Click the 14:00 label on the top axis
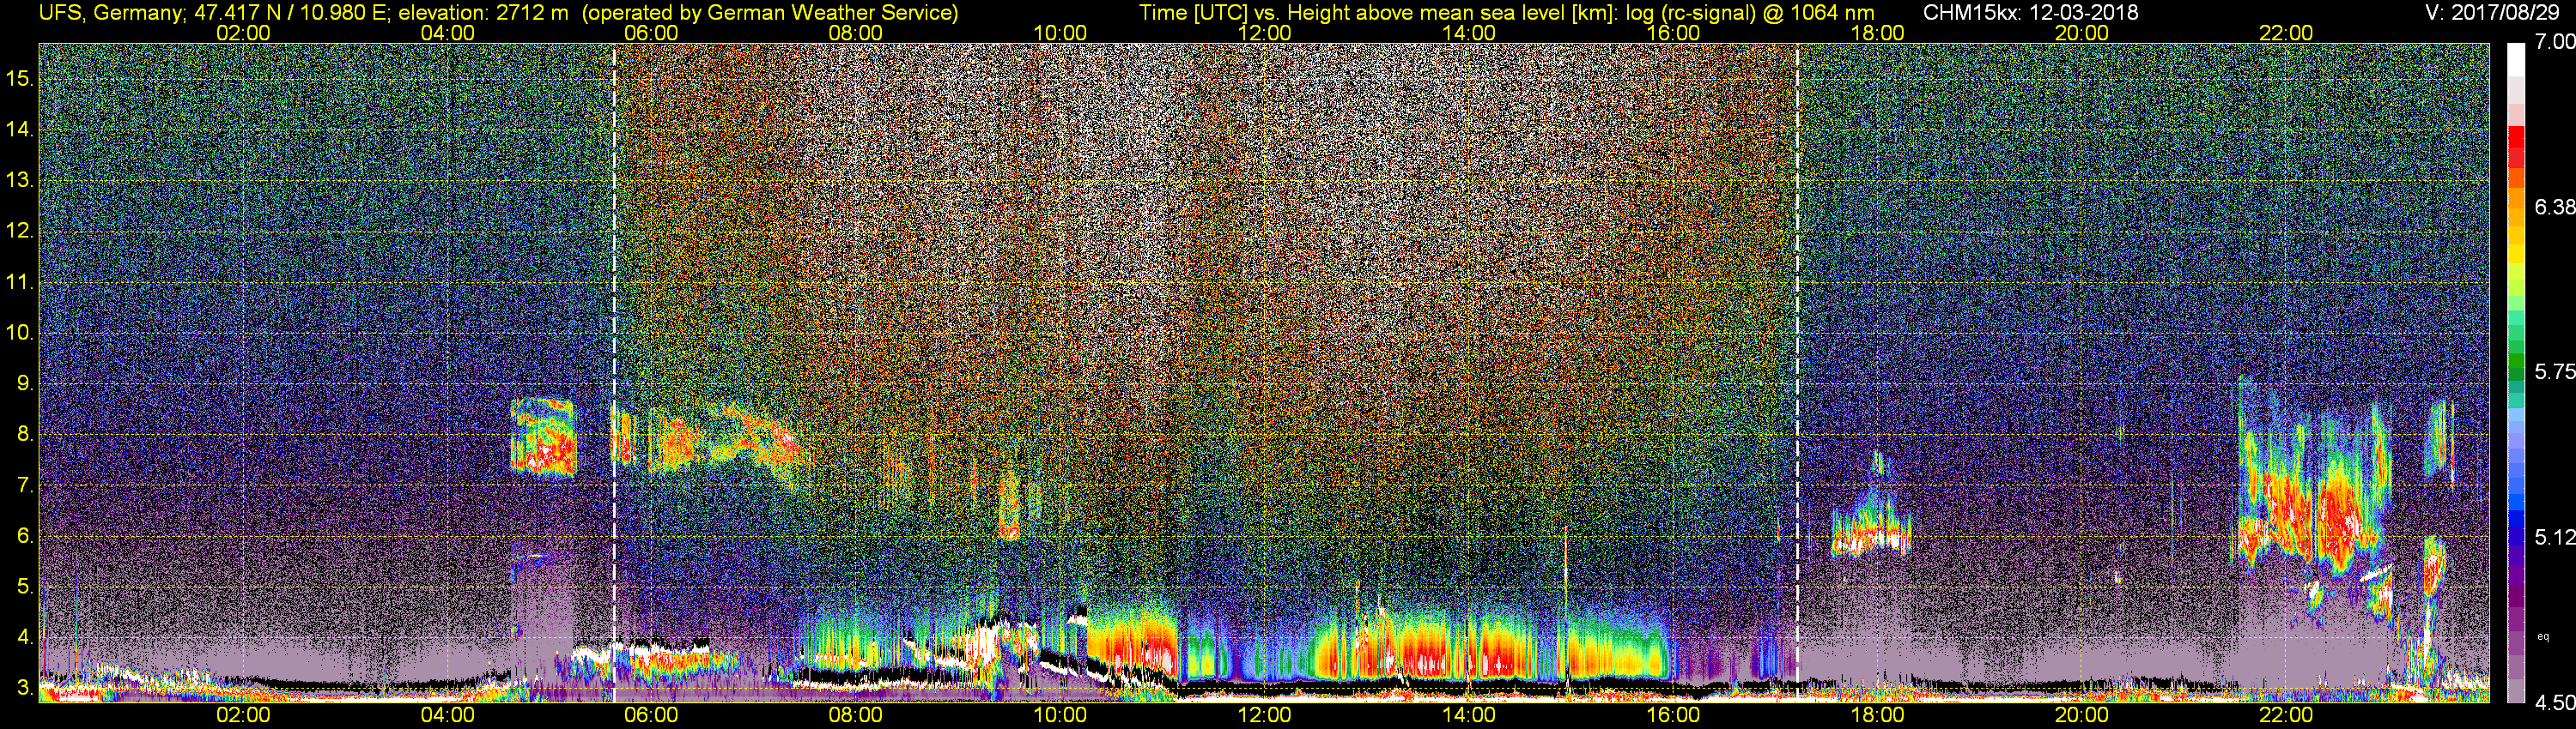 [x=1469, y=33]
